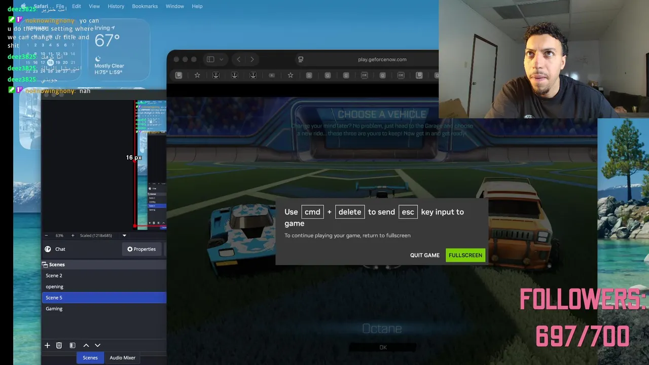
Task: Open the Bookmarks menu
Action: coord(145,6)
